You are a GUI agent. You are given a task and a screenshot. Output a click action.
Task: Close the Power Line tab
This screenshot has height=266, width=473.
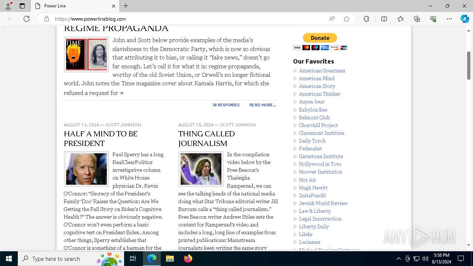pos(113,6)
